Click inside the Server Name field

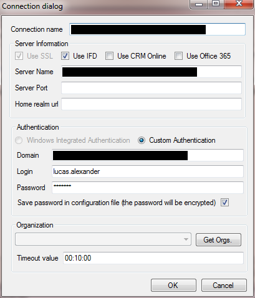152,72
